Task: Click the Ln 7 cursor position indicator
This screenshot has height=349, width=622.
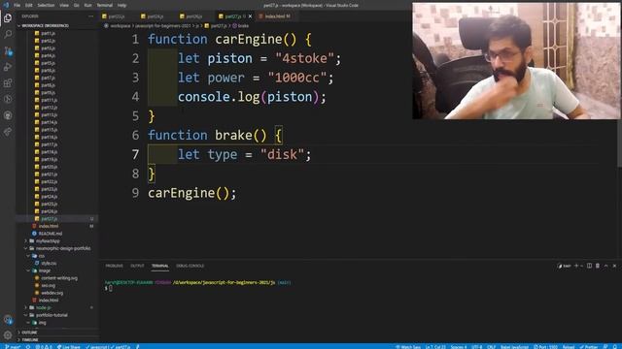Action: pyautogui.click(x=435, y=347)
